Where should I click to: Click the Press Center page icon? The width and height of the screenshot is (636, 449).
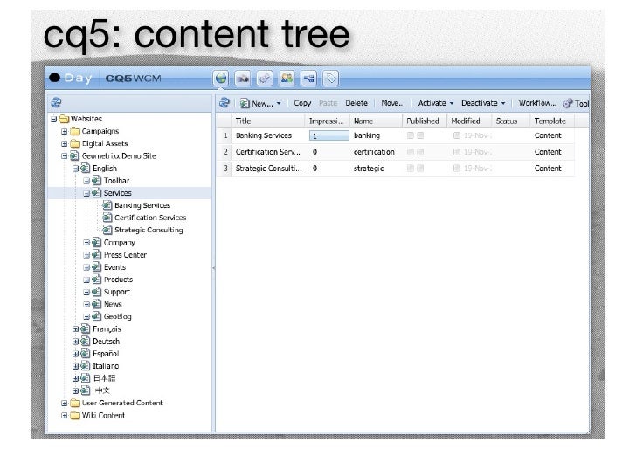coord(96,255)
